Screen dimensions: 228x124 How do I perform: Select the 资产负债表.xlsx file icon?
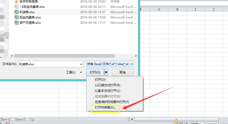[16, 23]
